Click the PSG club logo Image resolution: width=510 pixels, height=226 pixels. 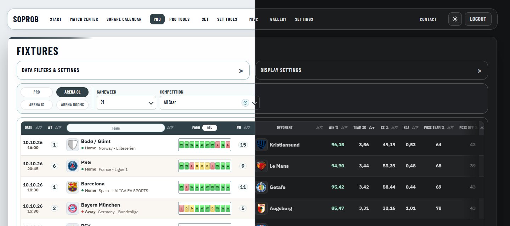(x=73, y=166)
